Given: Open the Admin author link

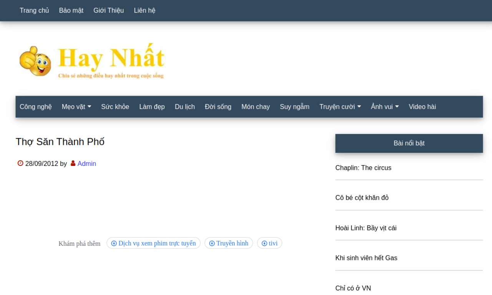Looking at the screenshot, I should 87,164.
